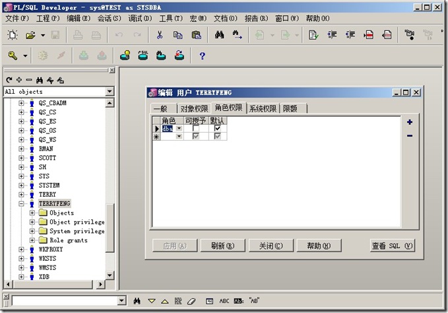Viewport: 448px width, 313px height.
Task: Click the binoculars Find icon in main toolbar
Action: (x=220, y=34)
